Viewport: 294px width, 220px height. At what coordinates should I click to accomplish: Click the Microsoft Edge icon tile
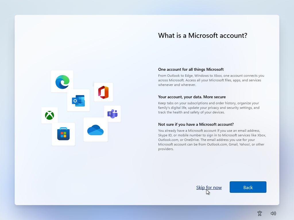(62, 81)
